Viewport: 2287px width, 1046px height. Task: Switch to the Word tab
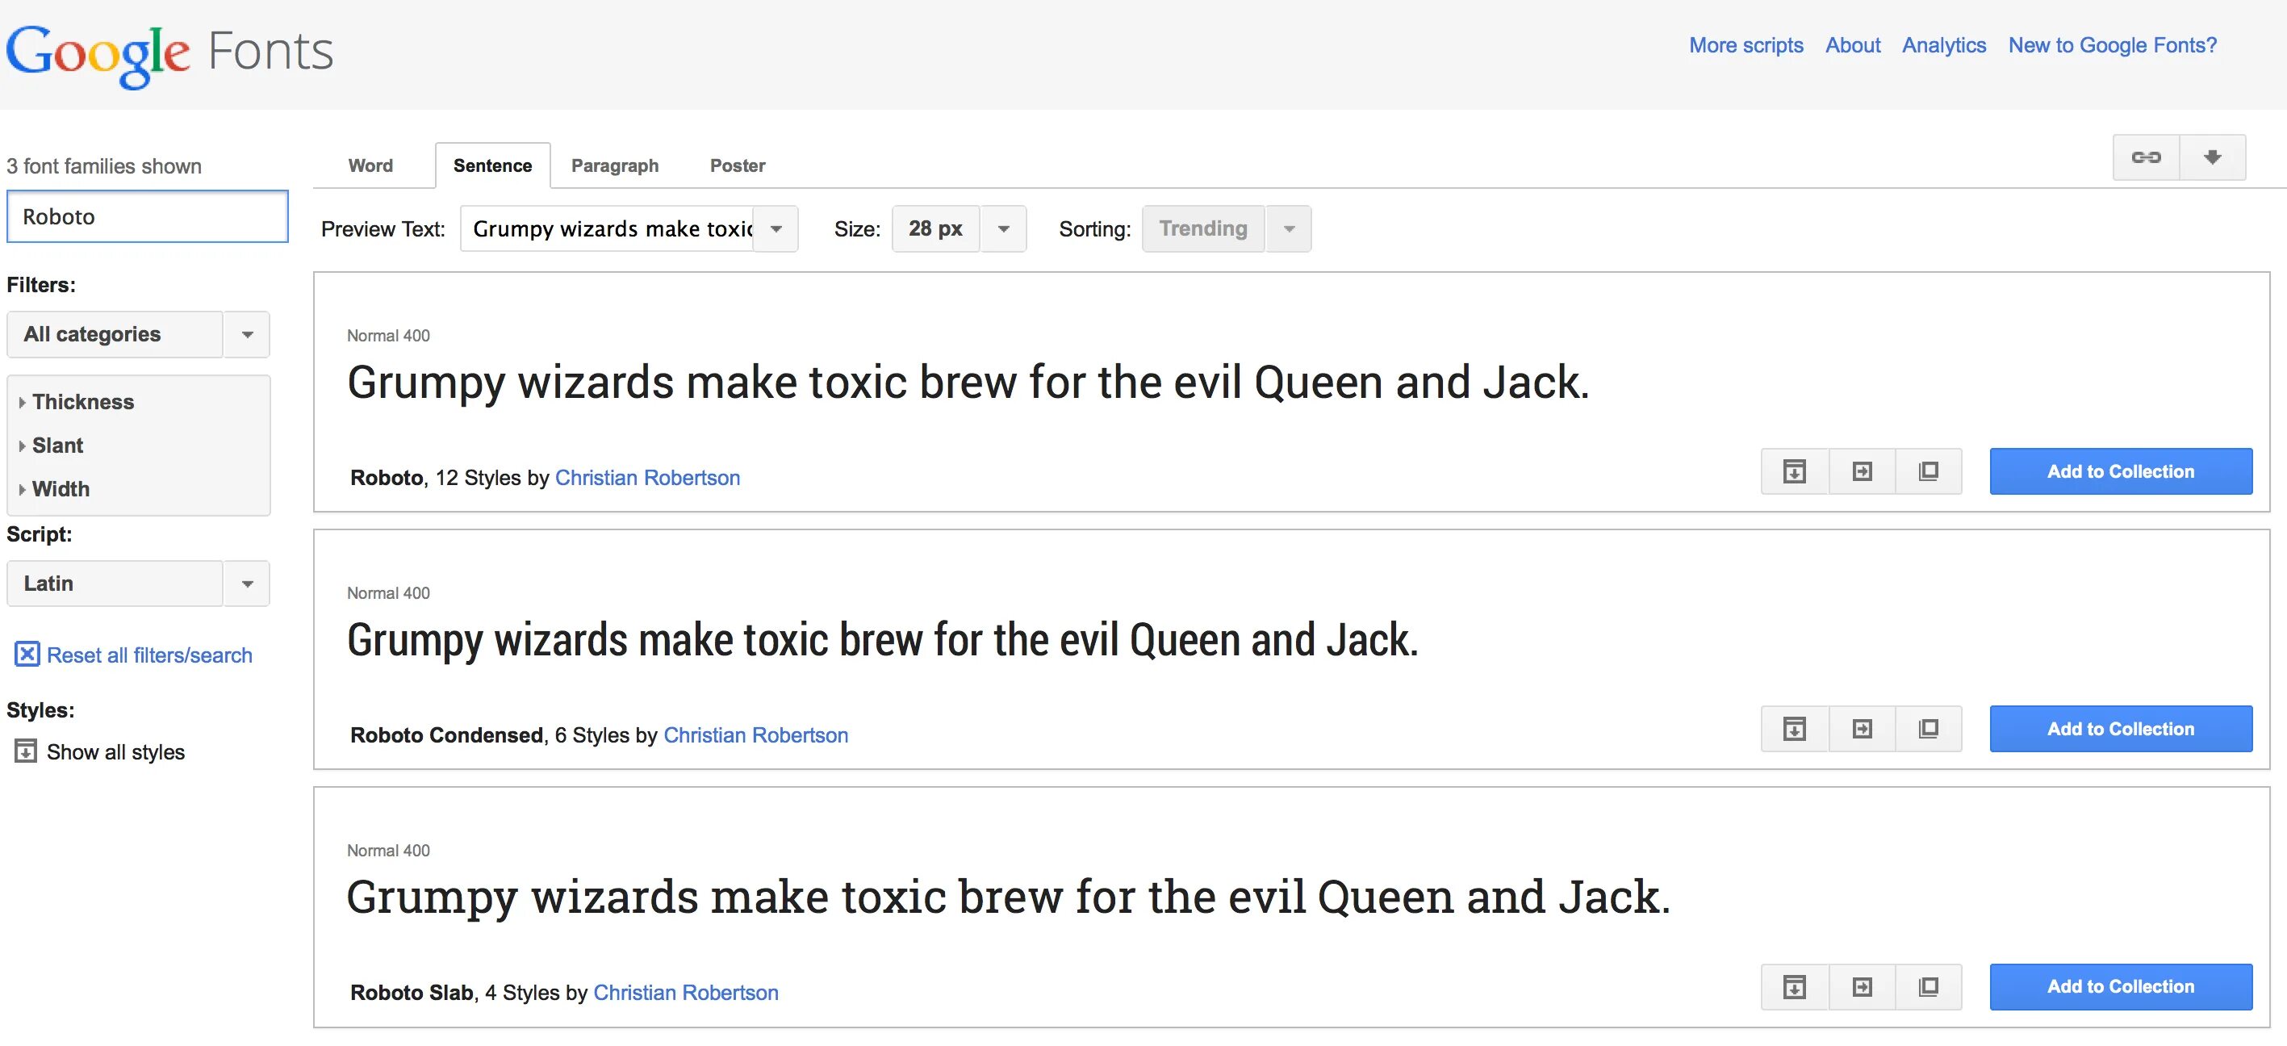click(370, 166)
